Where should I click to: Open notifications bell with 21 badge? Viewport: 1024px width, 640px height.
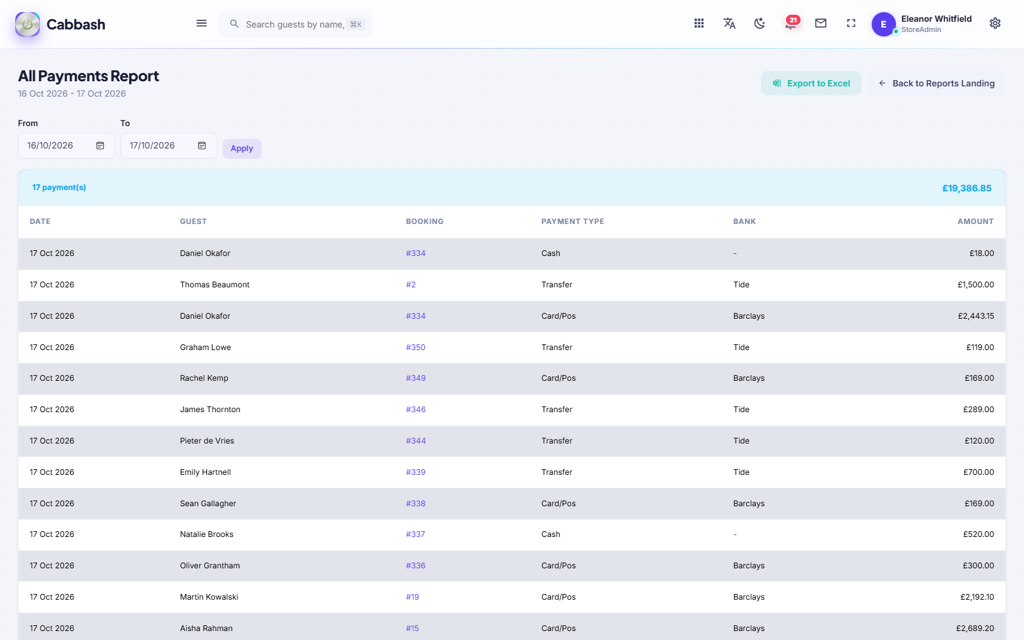791,23
